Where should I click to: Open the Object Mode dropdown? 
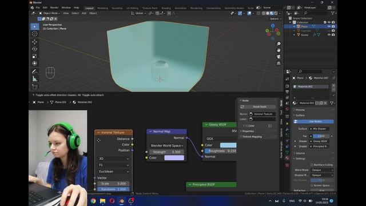[x=50, y=13]
